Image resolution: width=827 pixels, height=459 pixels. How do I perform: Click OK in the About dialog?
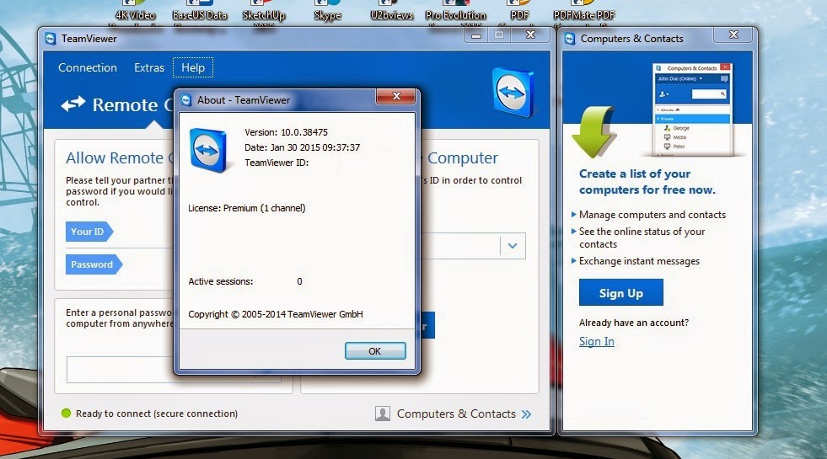coord(375,351)
